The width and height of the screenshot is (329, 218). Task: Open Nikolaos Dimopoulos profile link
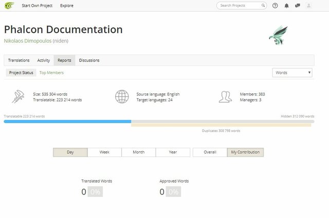(28, 41)
